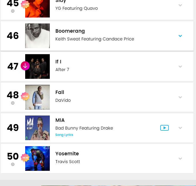This screenshot has width=196, height=186.
Task: Click the NEW badge on Fall by DaVido
Action: [25, 96]
